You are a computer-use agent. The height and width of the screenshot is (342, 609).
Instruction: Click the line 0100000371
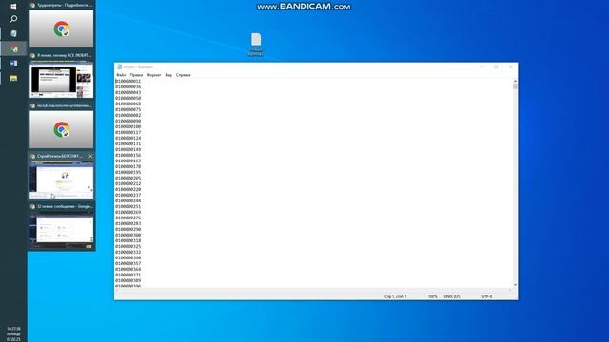[x=128, y=275]
